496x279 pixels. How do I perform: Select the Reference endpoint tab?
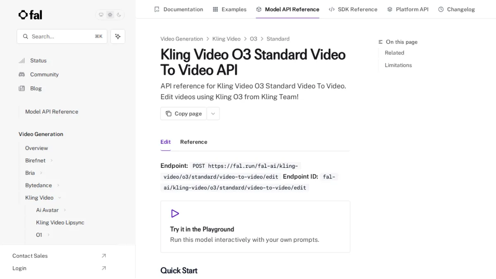[x=194, y=142]
